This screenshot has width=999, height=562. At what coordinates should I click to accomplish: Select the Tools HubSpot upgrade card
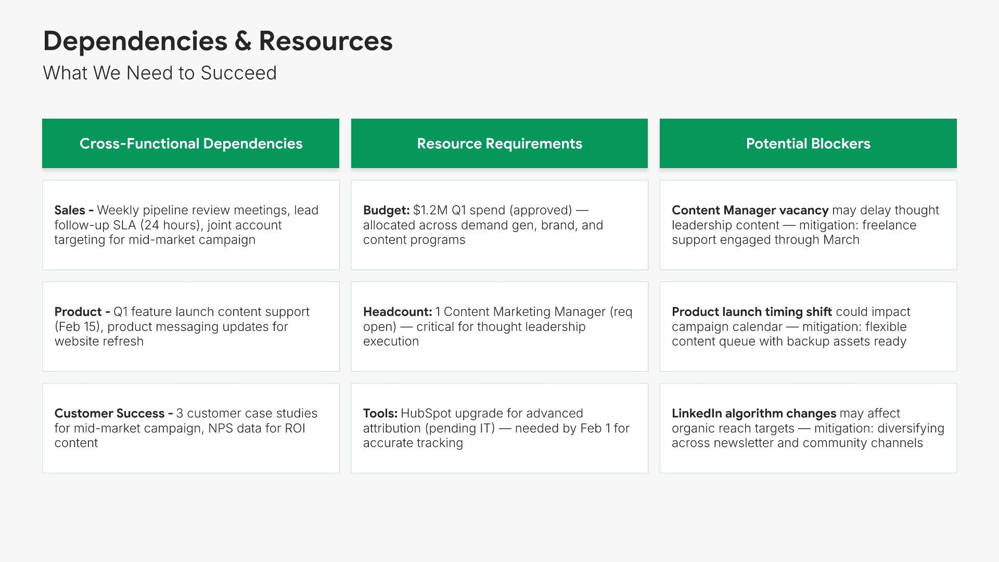pyautogui.click(x=499, y=428)
